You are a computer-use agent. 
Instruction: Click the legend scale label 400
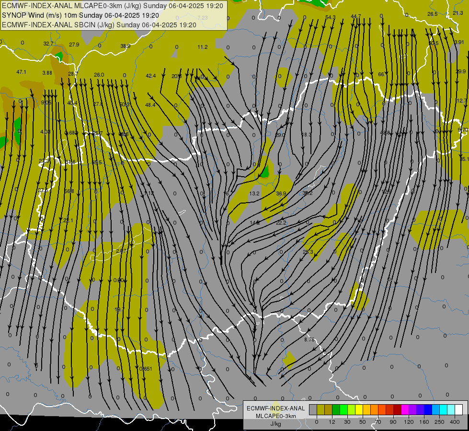coord(455,422)
